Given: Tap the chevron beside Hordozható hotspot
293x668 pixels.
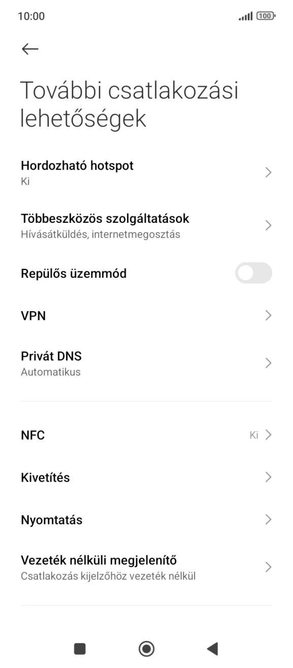Looking at the screenshot, I should point(269,172).
